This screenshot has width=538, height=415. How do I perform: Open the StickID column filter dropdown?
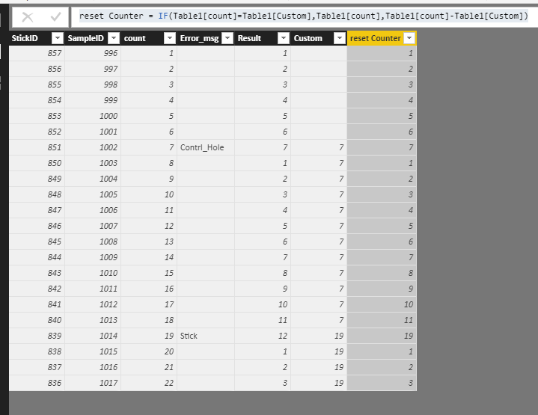point(58,38)
